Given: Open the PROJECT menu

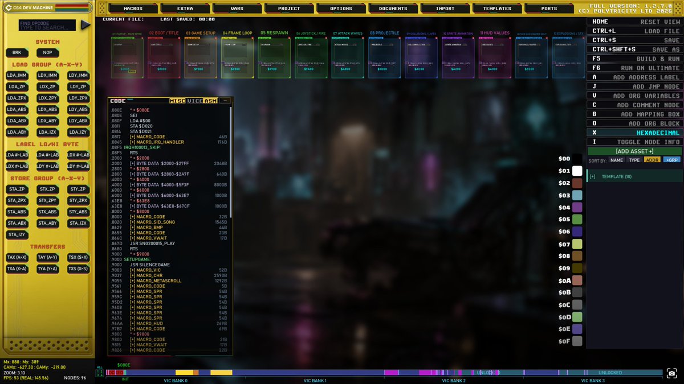Looking at the screenshot, I should tap(289, 9).
